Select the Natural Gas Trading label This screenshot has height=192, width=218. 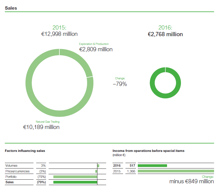coord(48,122)
